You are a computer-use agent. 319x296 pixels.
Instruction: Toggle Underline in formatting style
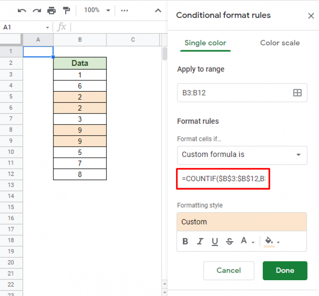pos(215,241)
